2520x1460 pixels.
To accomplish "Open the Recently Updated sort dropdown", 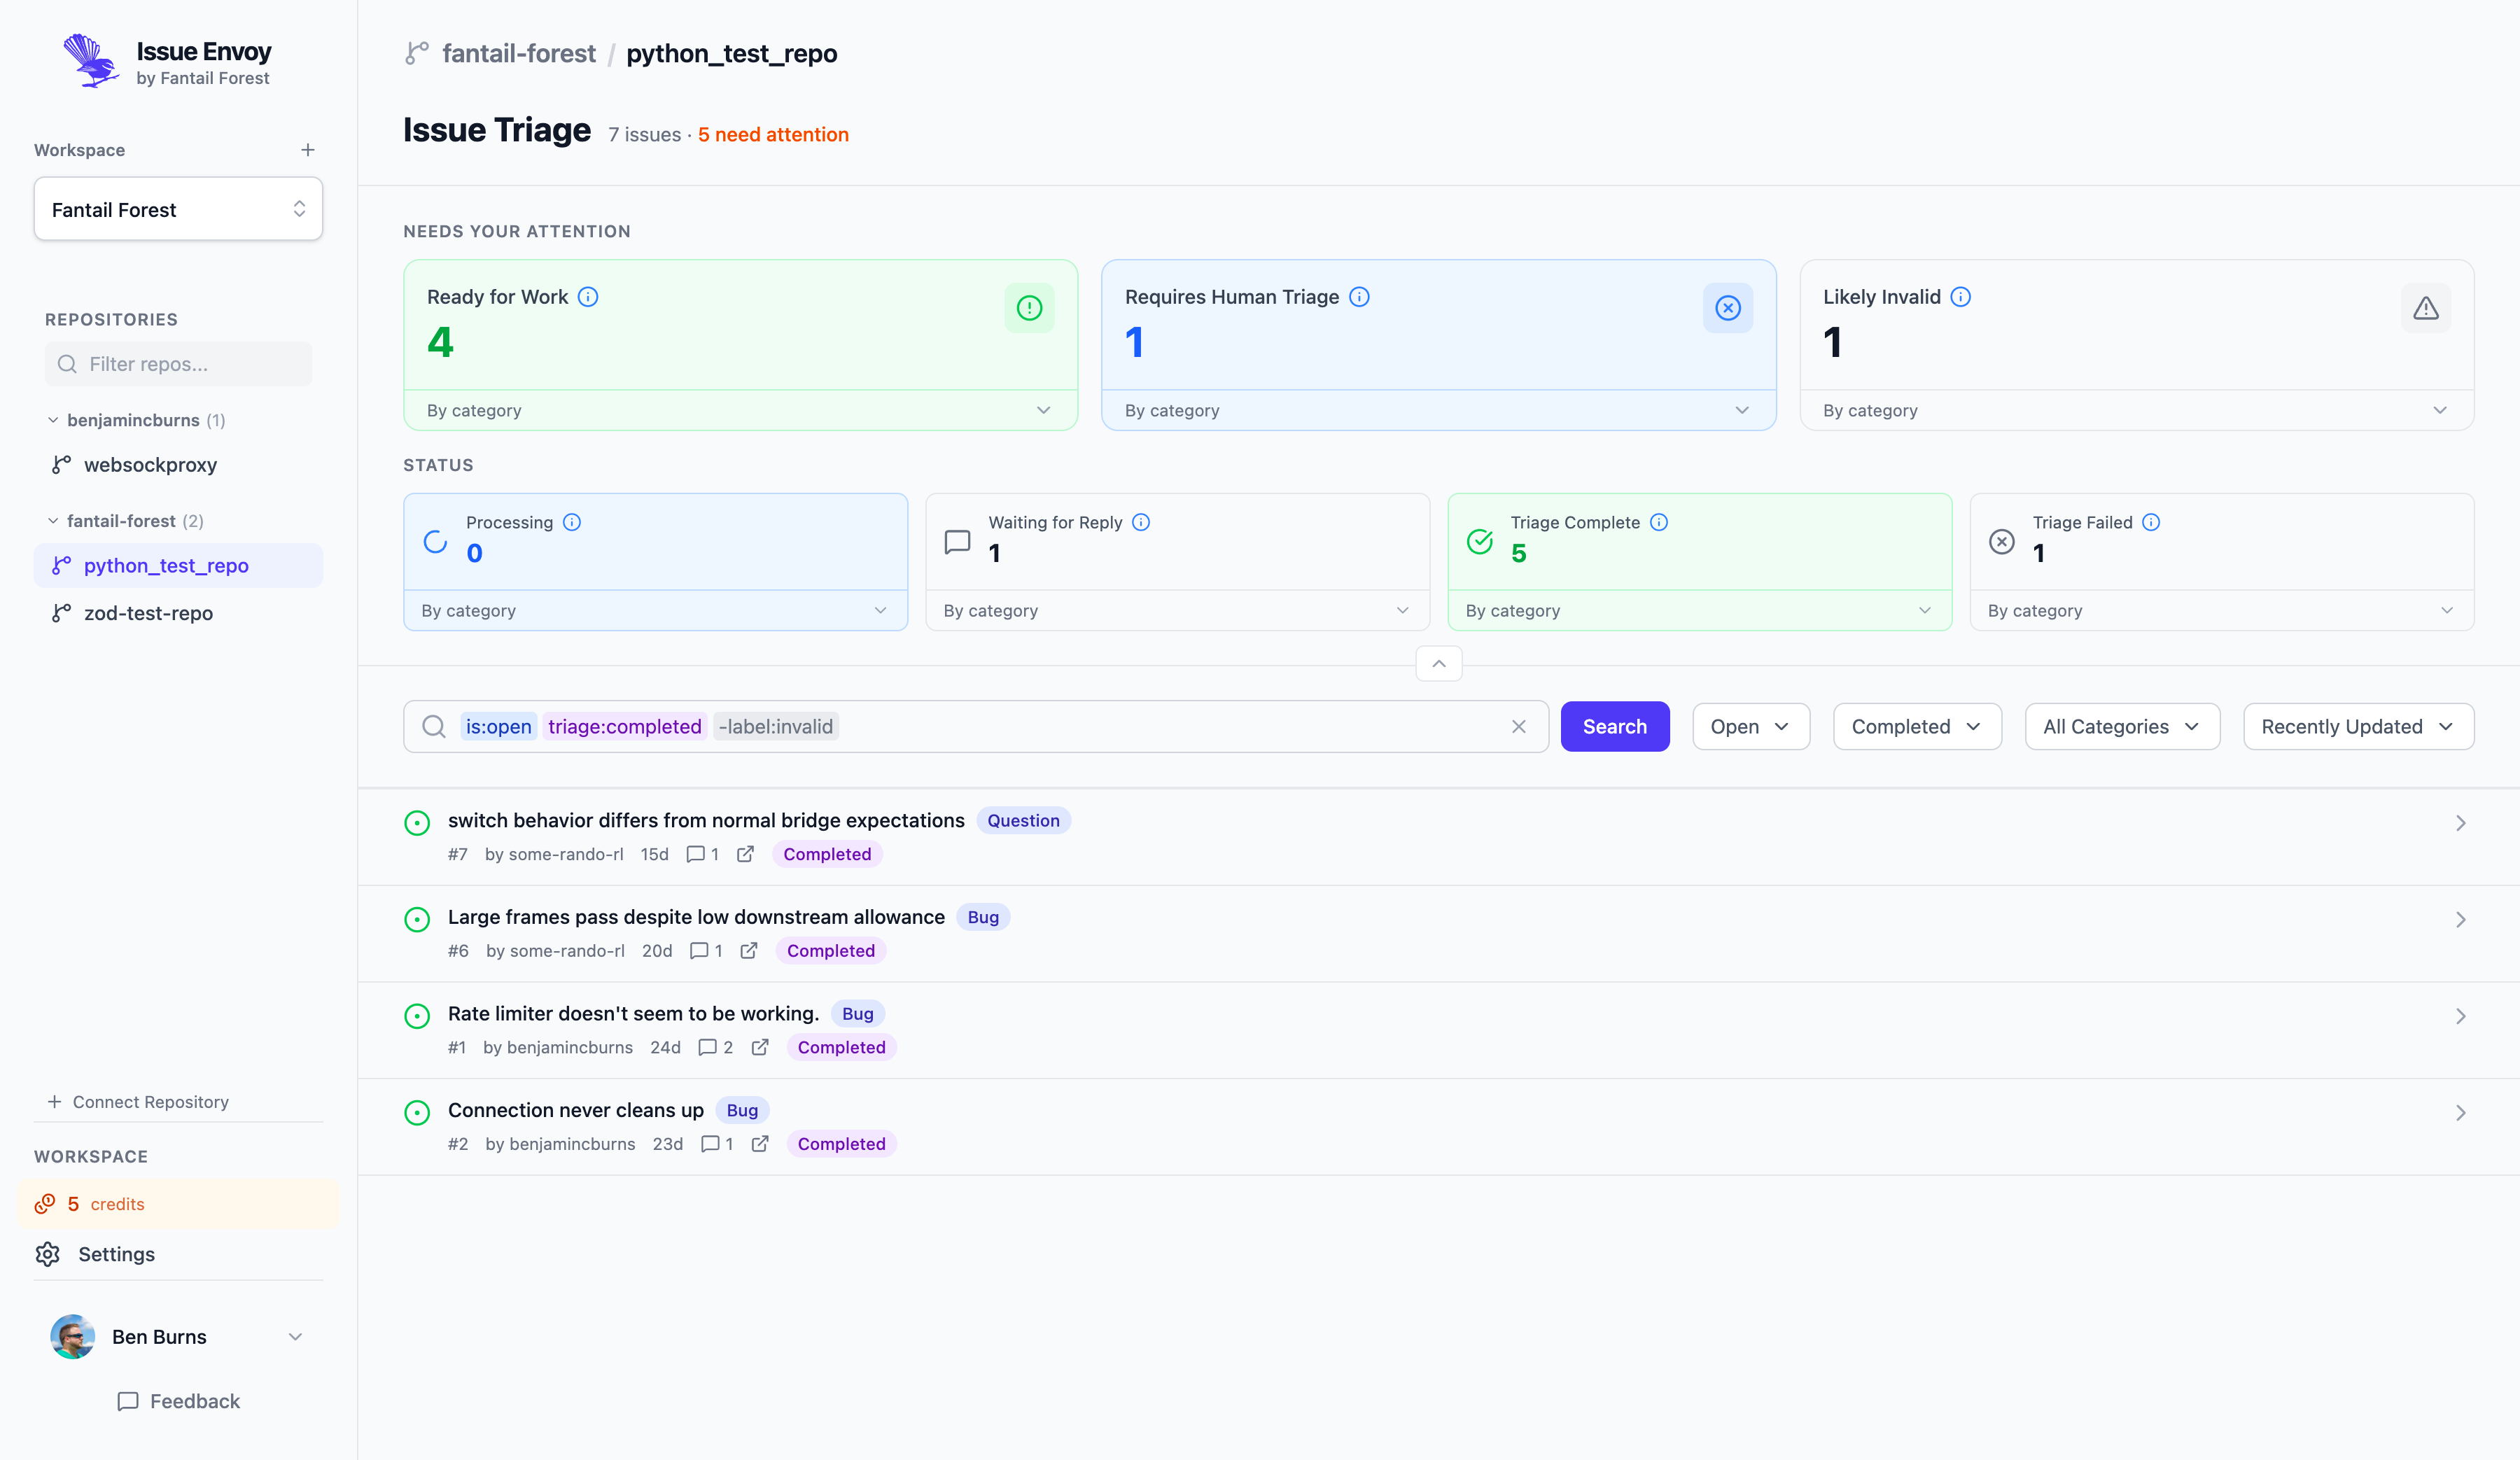I will pyautogui.click(x=2358, y=727).
